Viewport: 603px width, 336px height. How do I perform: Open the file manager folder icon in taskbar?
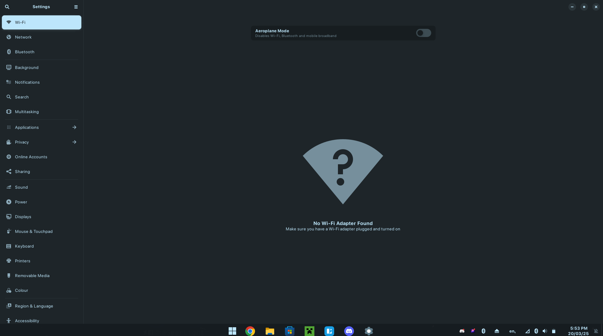pyautogui.click(x=270, y=331)
